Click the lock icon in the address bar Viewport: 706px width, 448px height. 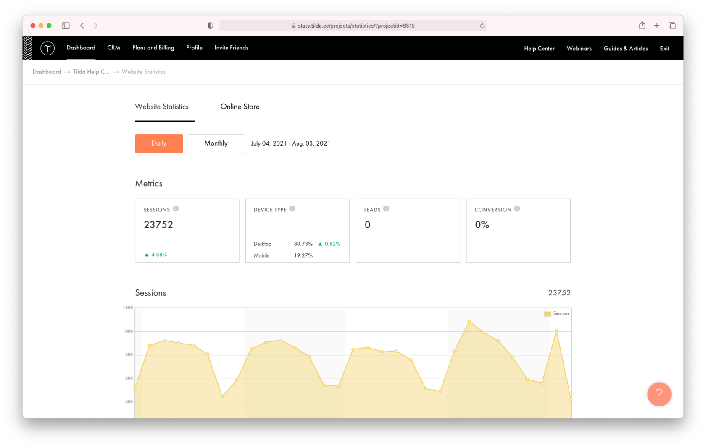pyautogui.click(x=294, y=26)
